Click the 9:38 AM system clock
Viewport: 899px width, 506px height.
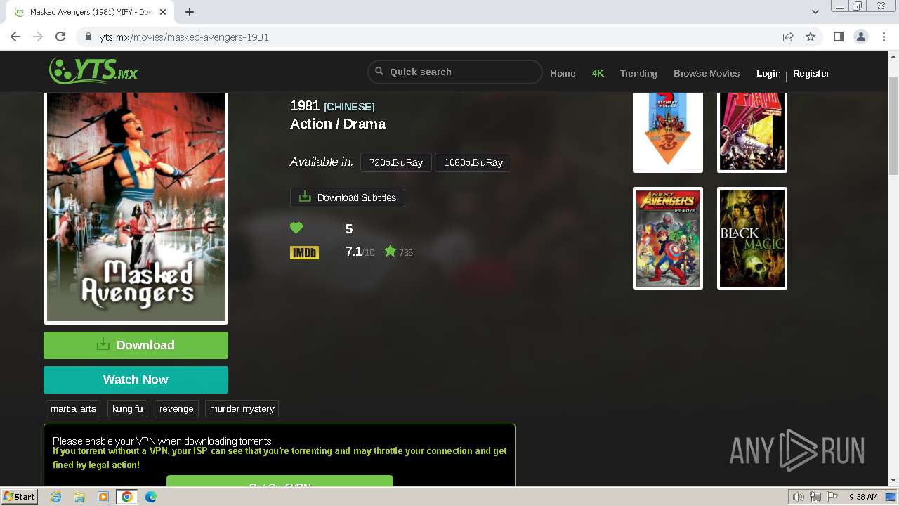click(x=863, y=497)
